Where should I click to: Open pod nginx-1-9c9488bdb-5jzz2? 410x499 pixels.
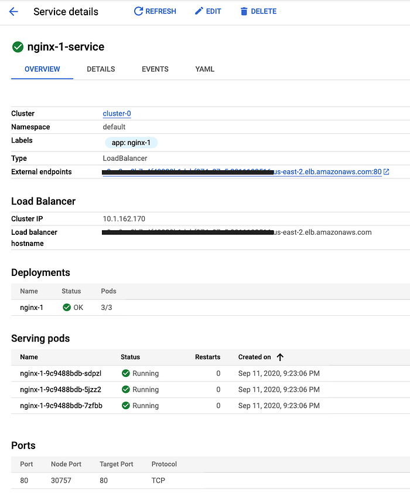(61, 390)
